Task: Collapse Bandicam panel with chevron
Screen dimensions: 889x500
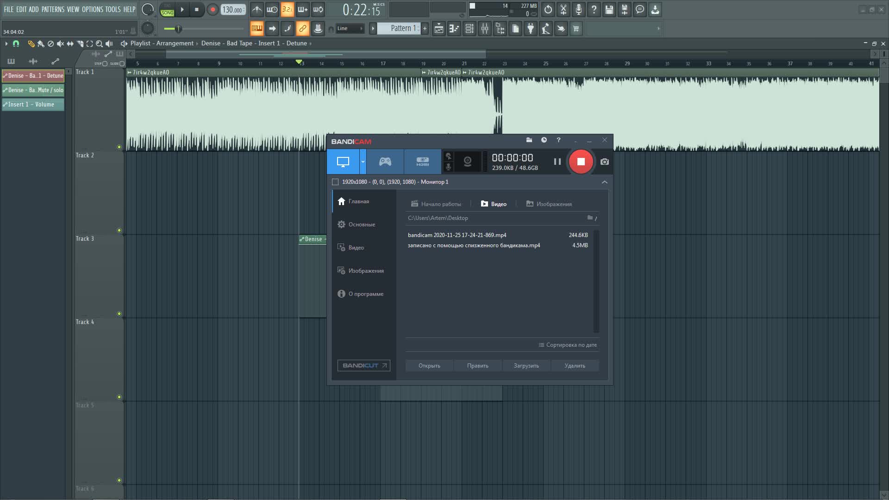Action: 604,182
